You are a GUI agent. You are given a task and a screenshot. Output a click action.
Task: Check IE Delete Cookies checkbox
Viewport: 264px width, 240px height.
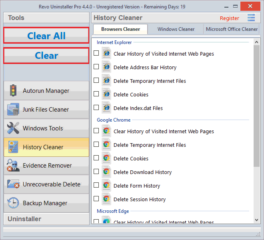point(96,94)
